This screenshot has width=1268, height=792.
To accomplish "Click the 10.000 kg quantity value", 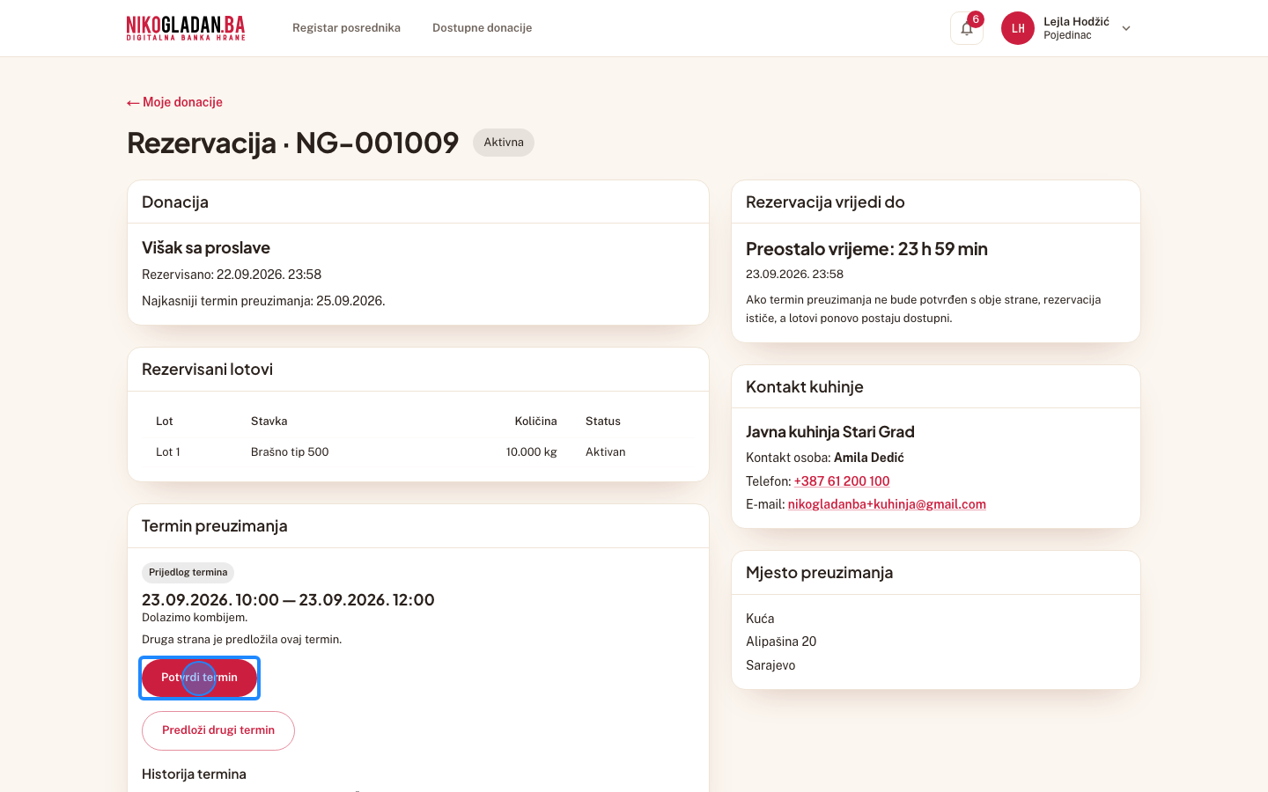I will point(532,452).
